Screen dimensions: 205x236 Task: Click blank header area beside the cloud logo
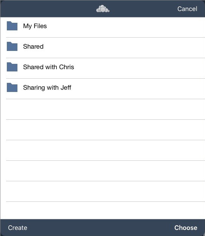coord(48,9)
